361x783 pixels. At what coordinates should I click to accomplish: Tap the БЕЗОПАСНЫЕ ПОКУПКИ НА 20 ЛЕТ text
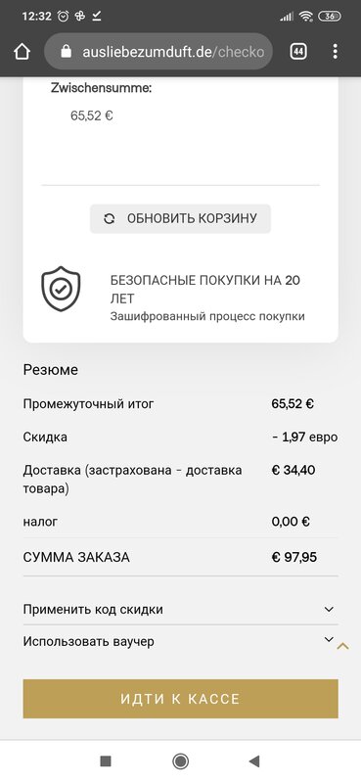[x=205, y=289]
